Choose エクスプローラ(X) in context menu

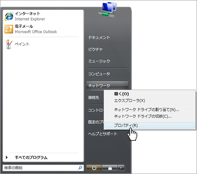(x=130, y=100)
